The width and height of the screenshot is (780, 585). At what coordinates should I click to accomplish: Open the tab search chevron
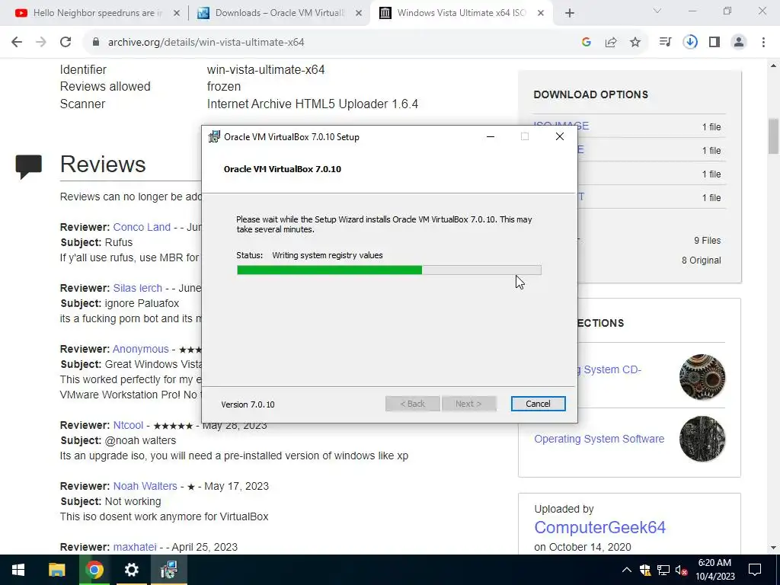pos(657,11)
